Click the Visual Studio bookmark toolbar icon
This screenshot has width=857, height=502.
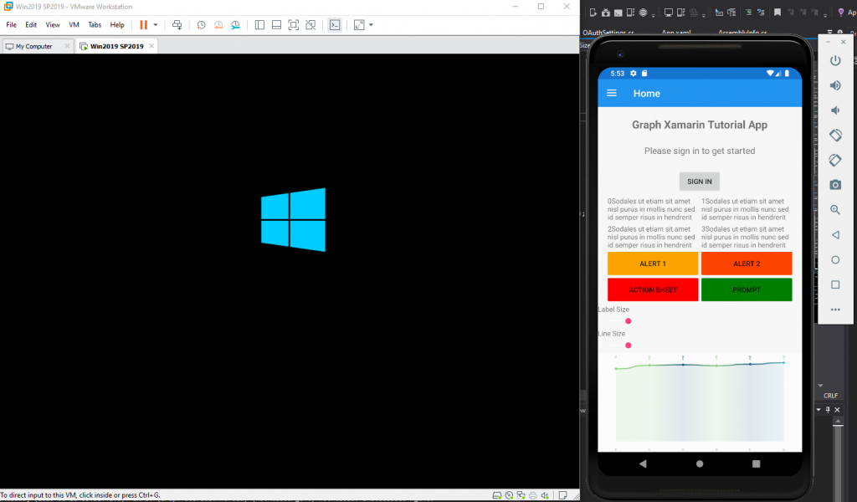(x=777, y=12)
